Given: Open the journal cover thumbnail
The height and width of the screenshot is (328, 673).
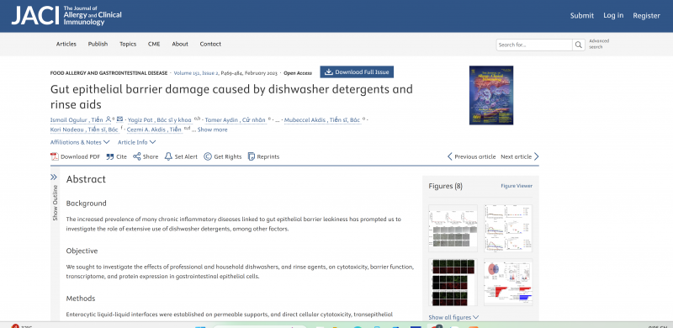Looking at the screenshot, I should [491, 95].
